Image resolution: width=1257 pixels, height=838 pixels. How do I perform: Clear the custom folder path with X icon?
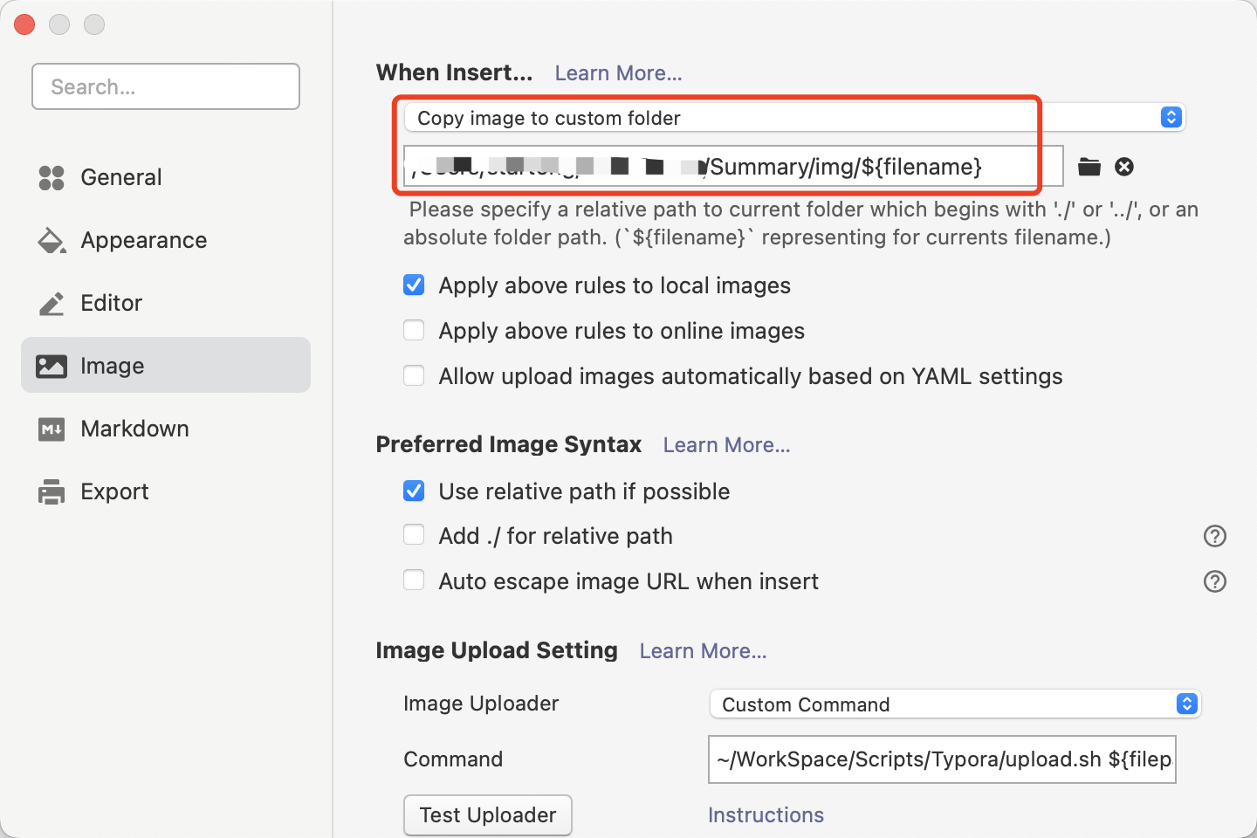coord(1124,167)
